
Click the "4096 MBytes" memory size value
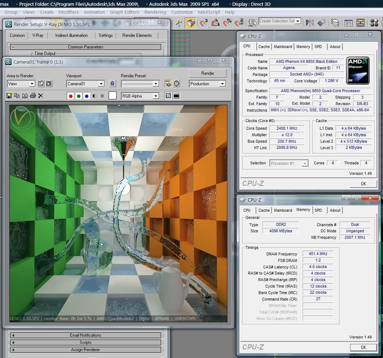coord(281,231)
